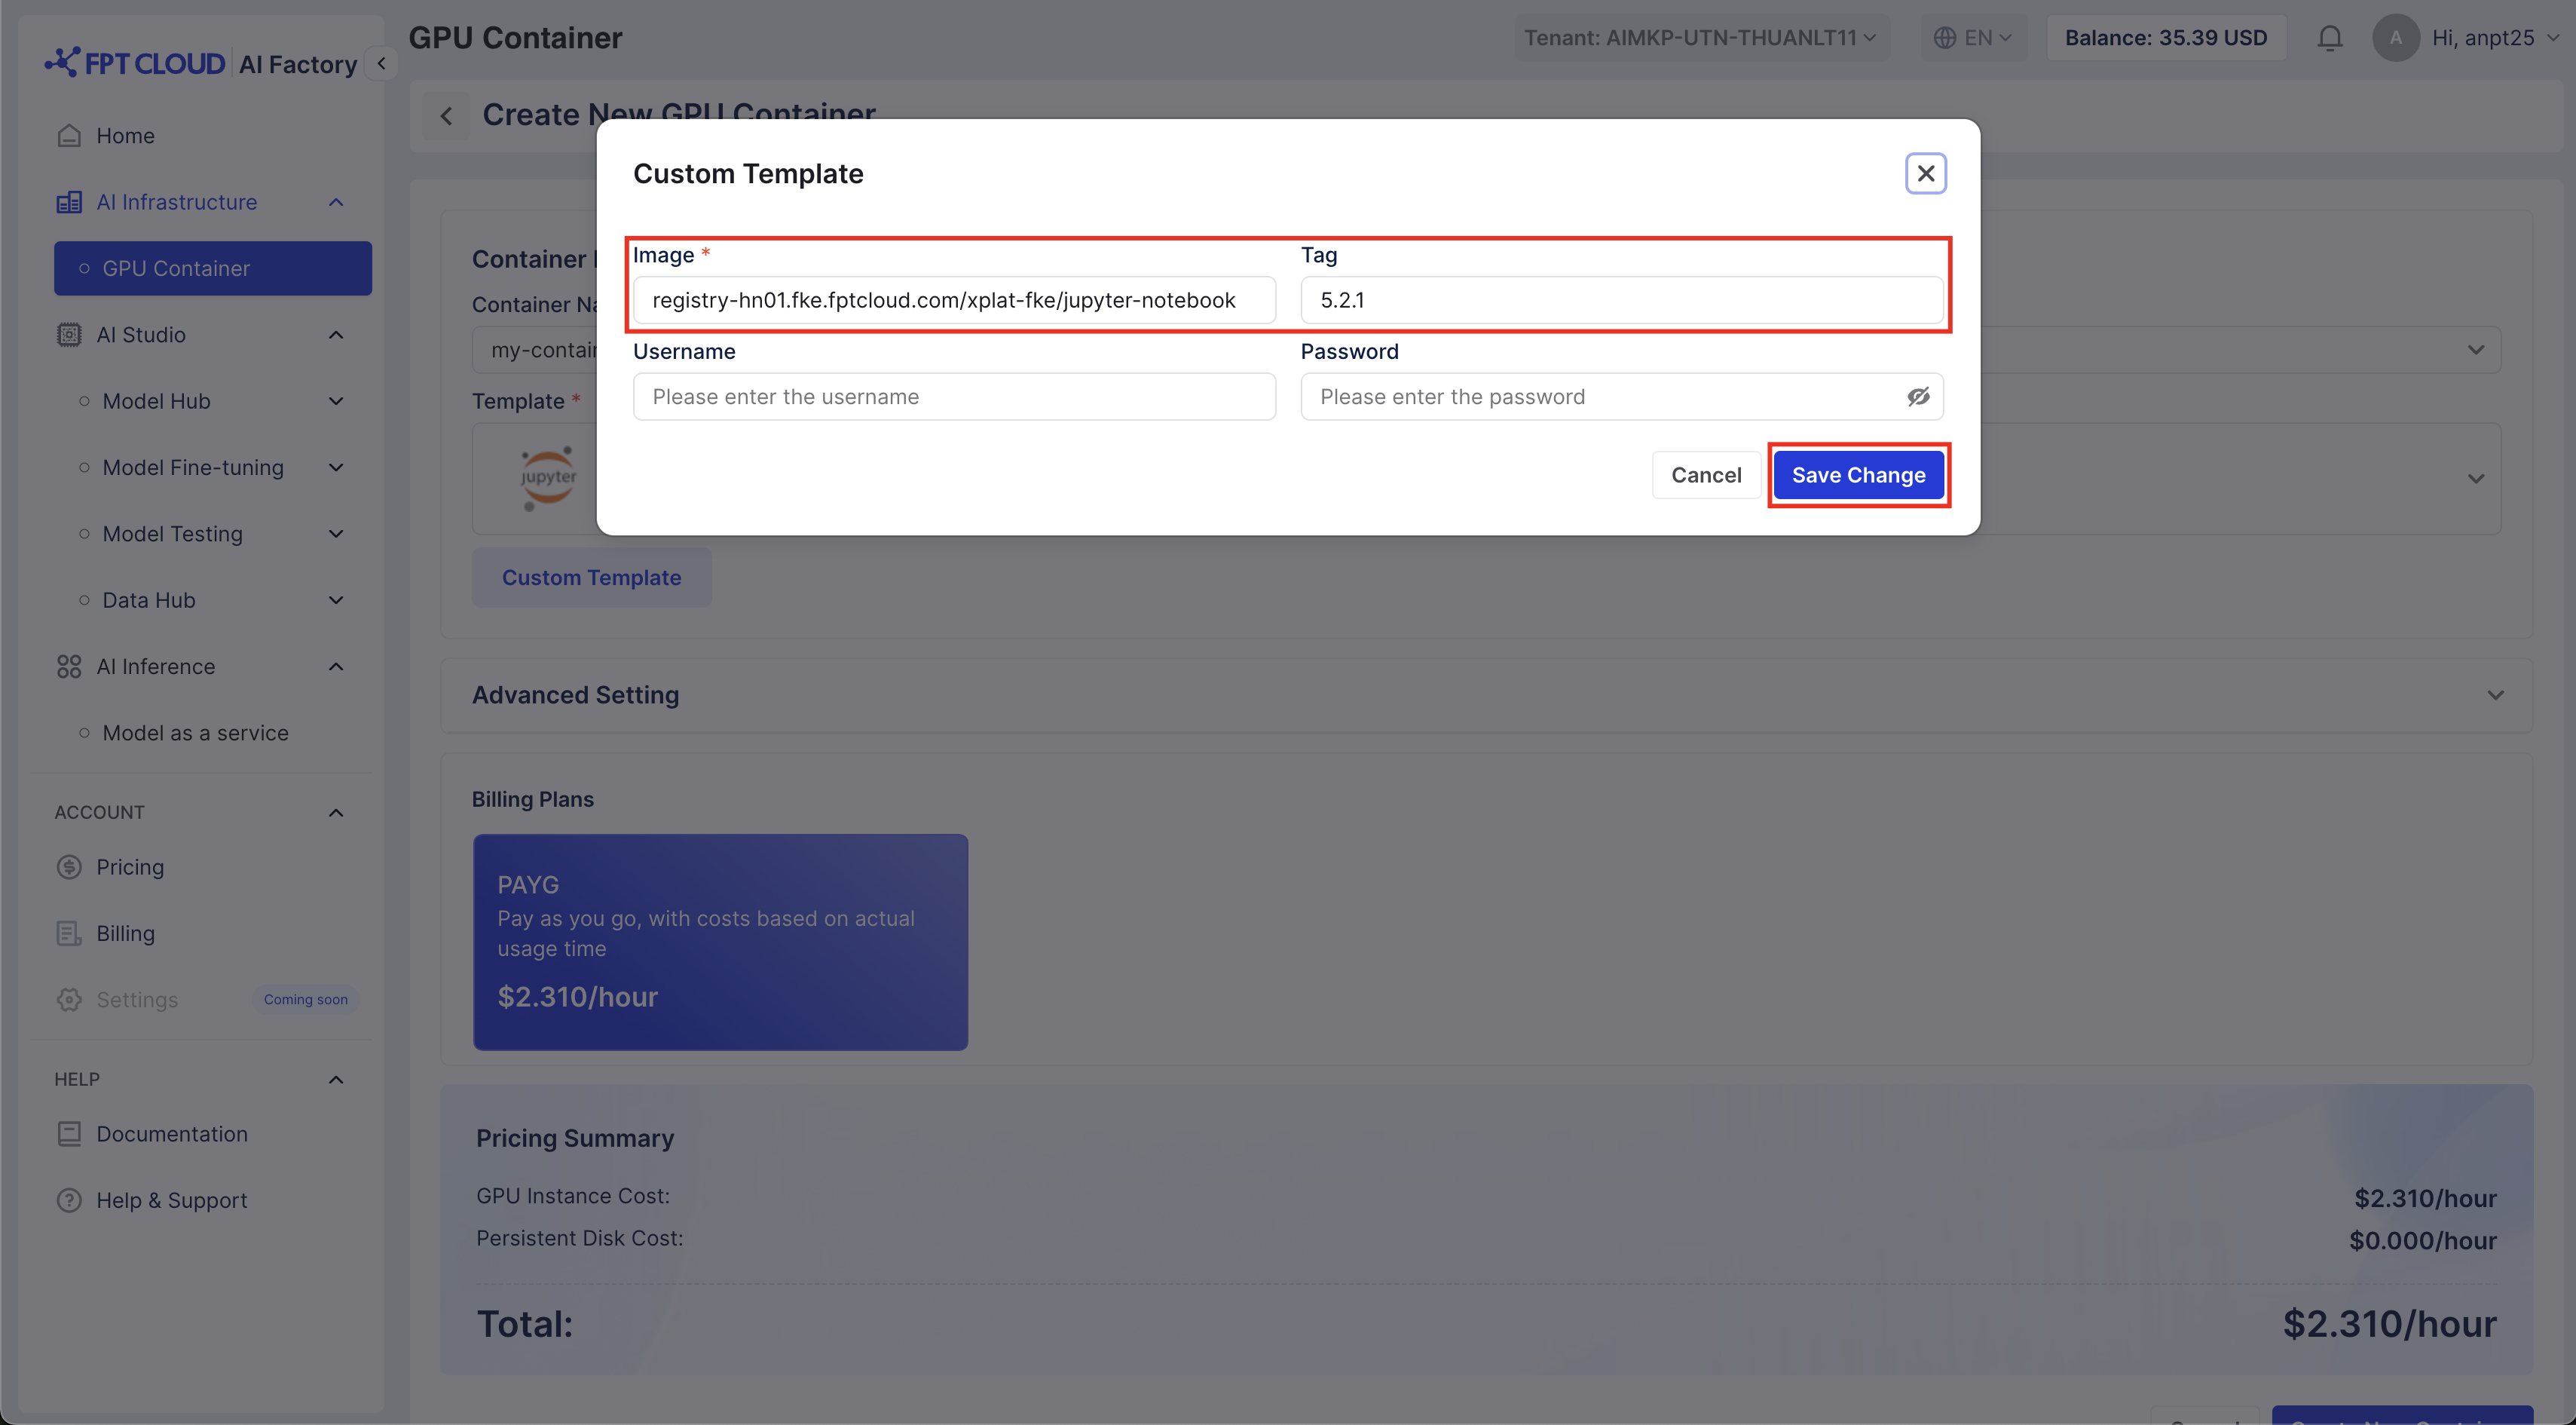Click the Documentation book icon
Screen dimensions: 2576x1425
tap(69, 1134)
